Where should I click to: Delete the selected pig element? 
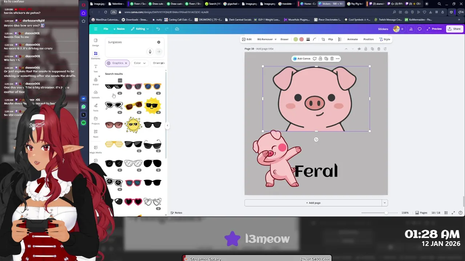[332, 59]
